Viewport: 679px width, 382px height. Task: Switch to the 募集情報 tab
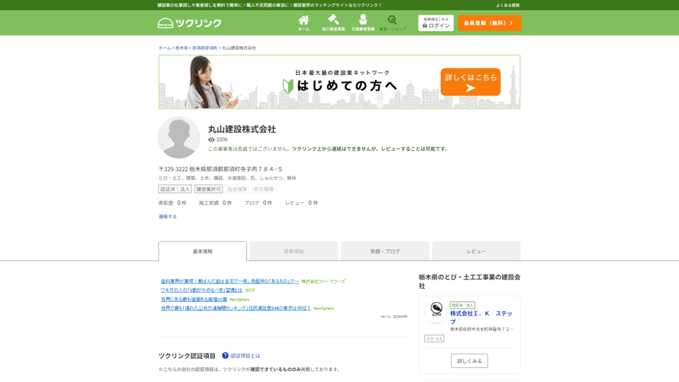coord(294,251)
